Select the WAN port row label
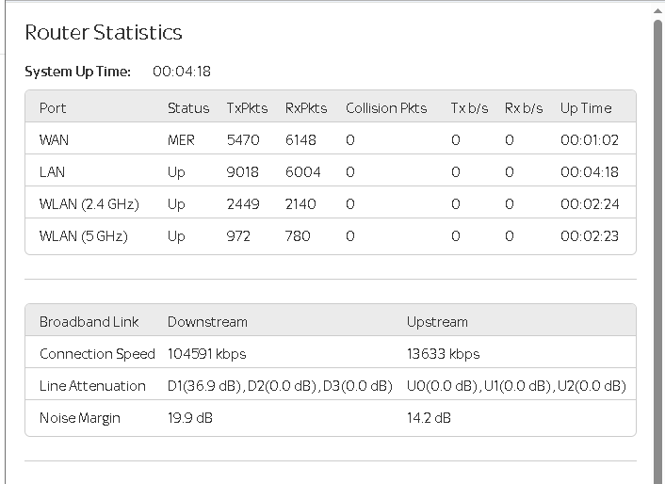Image resolution: width=665 pixels, height=484 pixels. pyautogui.click(x=54, y=140)
